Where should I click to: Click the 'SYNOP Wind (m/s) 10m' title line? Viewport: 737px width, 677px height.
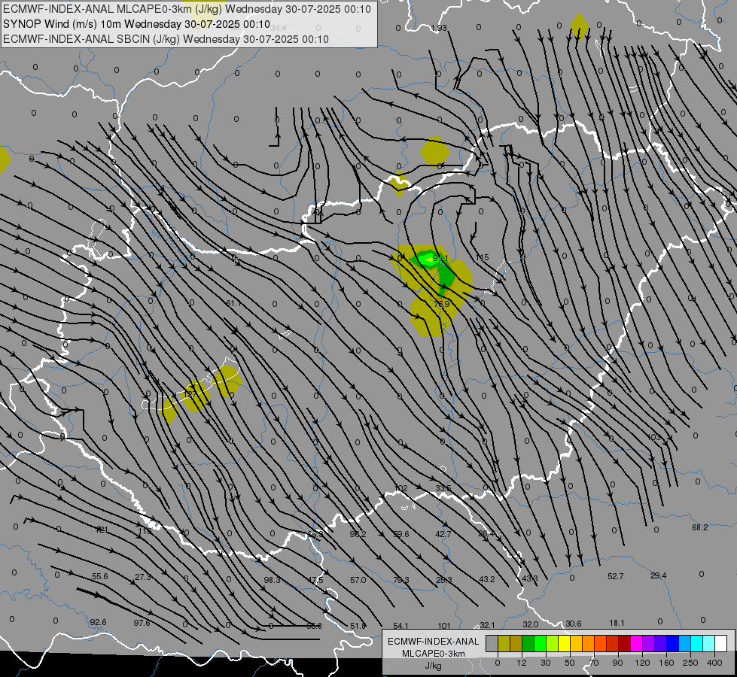[136, 24]
